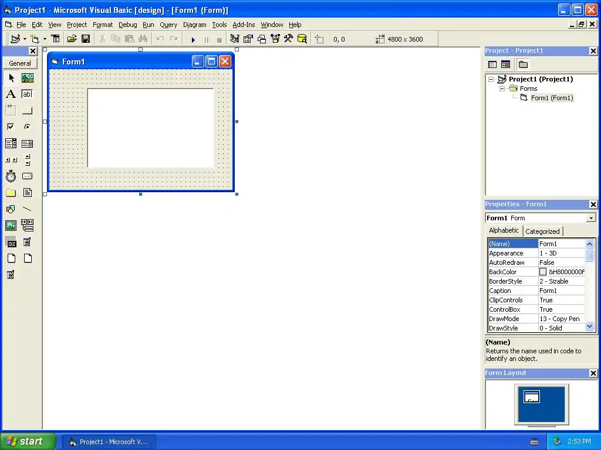Click the form thumbnail in Form Layout

click(532, 397)
